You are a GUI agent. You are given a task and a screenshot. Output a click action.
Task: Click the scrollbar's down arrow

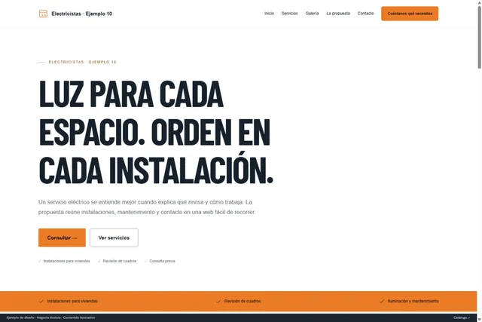(x=479, y=320)
